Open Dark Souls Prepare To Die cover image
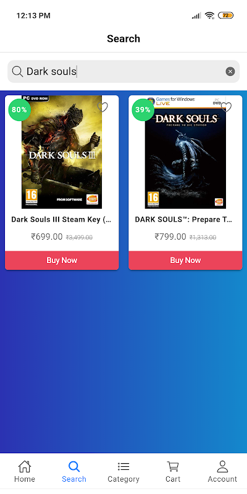Image resolution: width=247 pixels, height=494 pixels. [x=185, y=152]
